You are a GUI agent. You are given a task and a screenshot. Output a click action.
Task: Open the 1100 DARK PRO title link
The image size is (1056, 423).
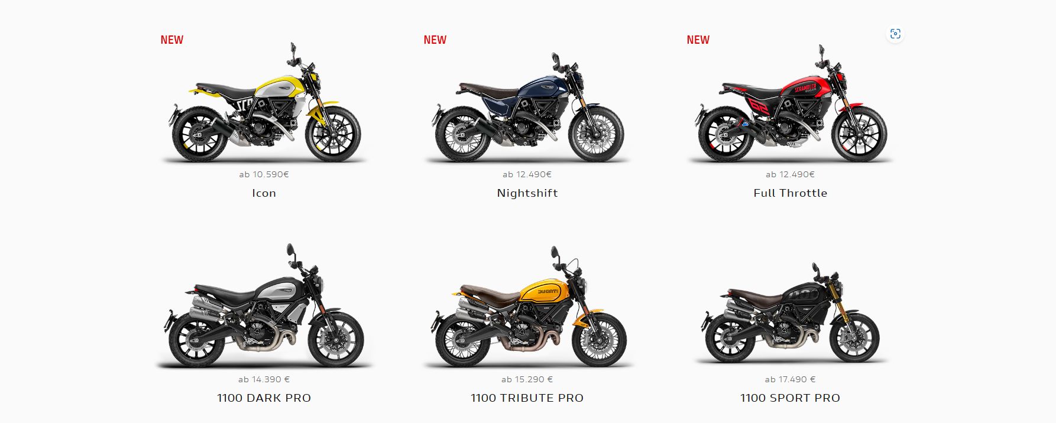point(264,398)
